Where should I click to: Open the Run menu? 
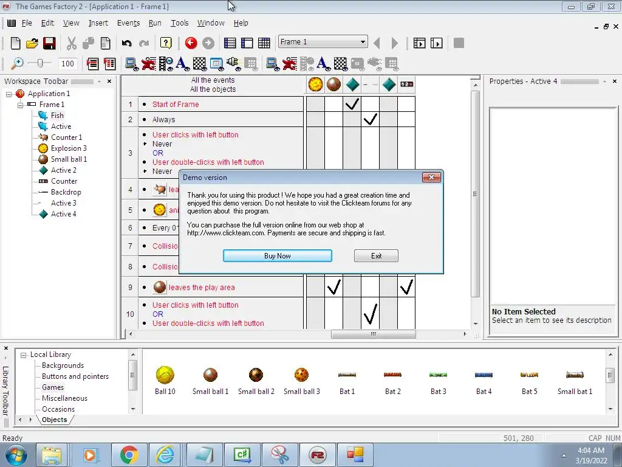pyautogui.click(x=155, y=23)
